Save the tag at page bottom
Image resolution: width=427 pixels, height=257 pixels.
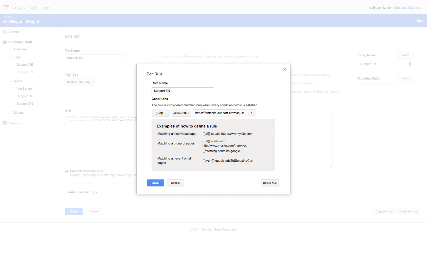click(x=74, y=212)
